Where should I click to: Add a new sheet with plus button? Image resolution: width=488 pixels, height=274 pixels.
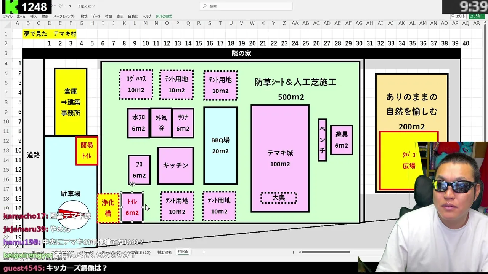tap(204, 252)
